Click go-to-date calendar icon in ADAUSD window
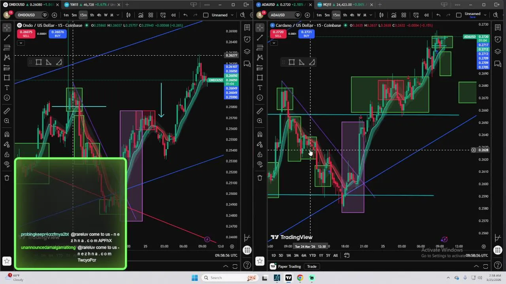The image size is (506, 284). point(347,255)
